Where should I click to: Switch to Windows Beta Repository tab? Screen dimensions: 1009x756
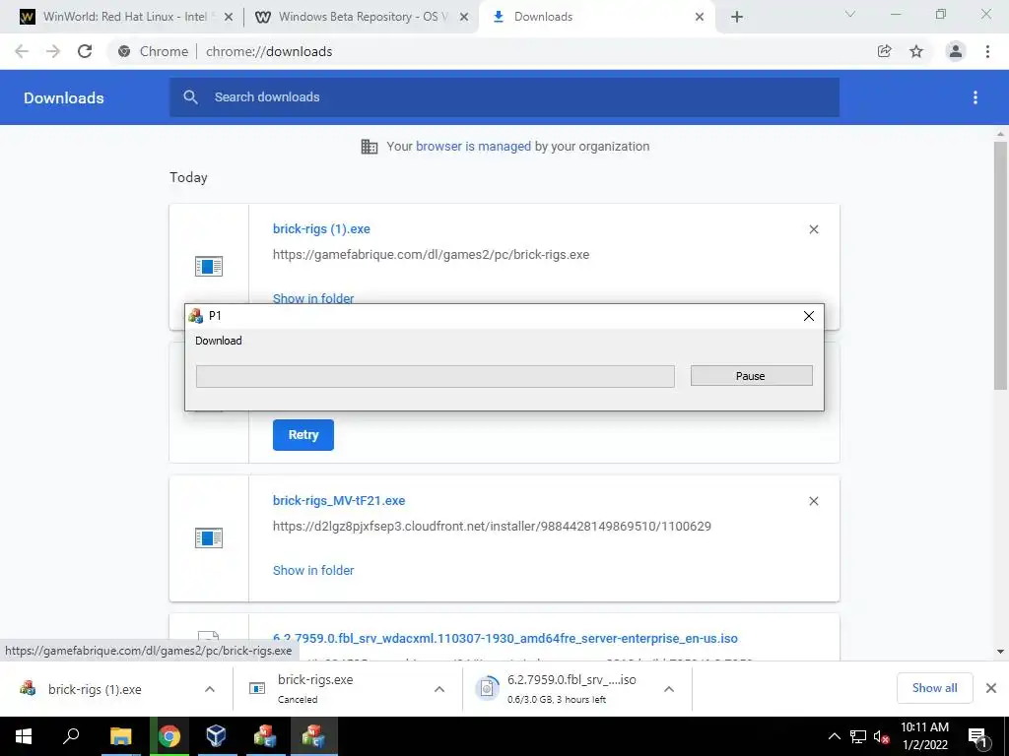(362, 18)
